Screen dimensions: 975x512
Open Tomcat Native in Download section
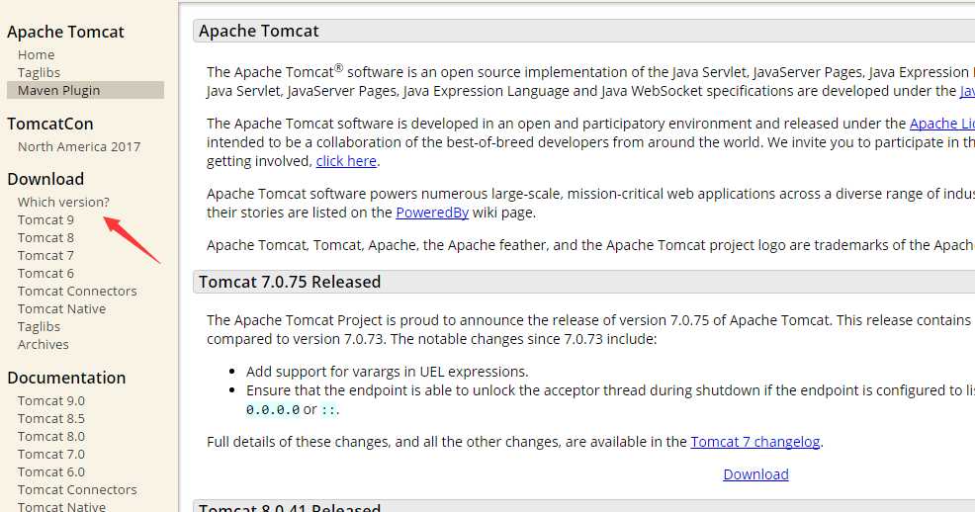[x=61, y=308]
